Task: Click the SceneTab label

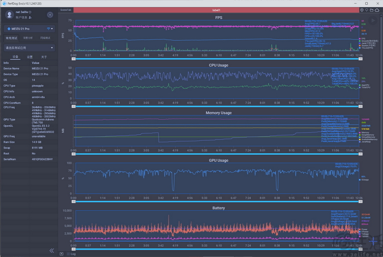Action: point(66,10)
